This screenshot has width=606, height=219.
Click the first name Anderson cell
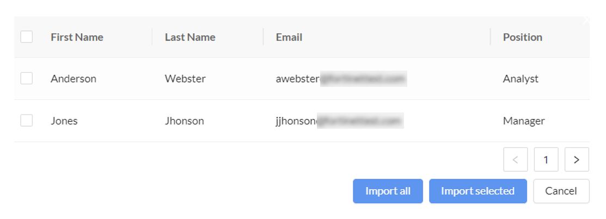74,79
